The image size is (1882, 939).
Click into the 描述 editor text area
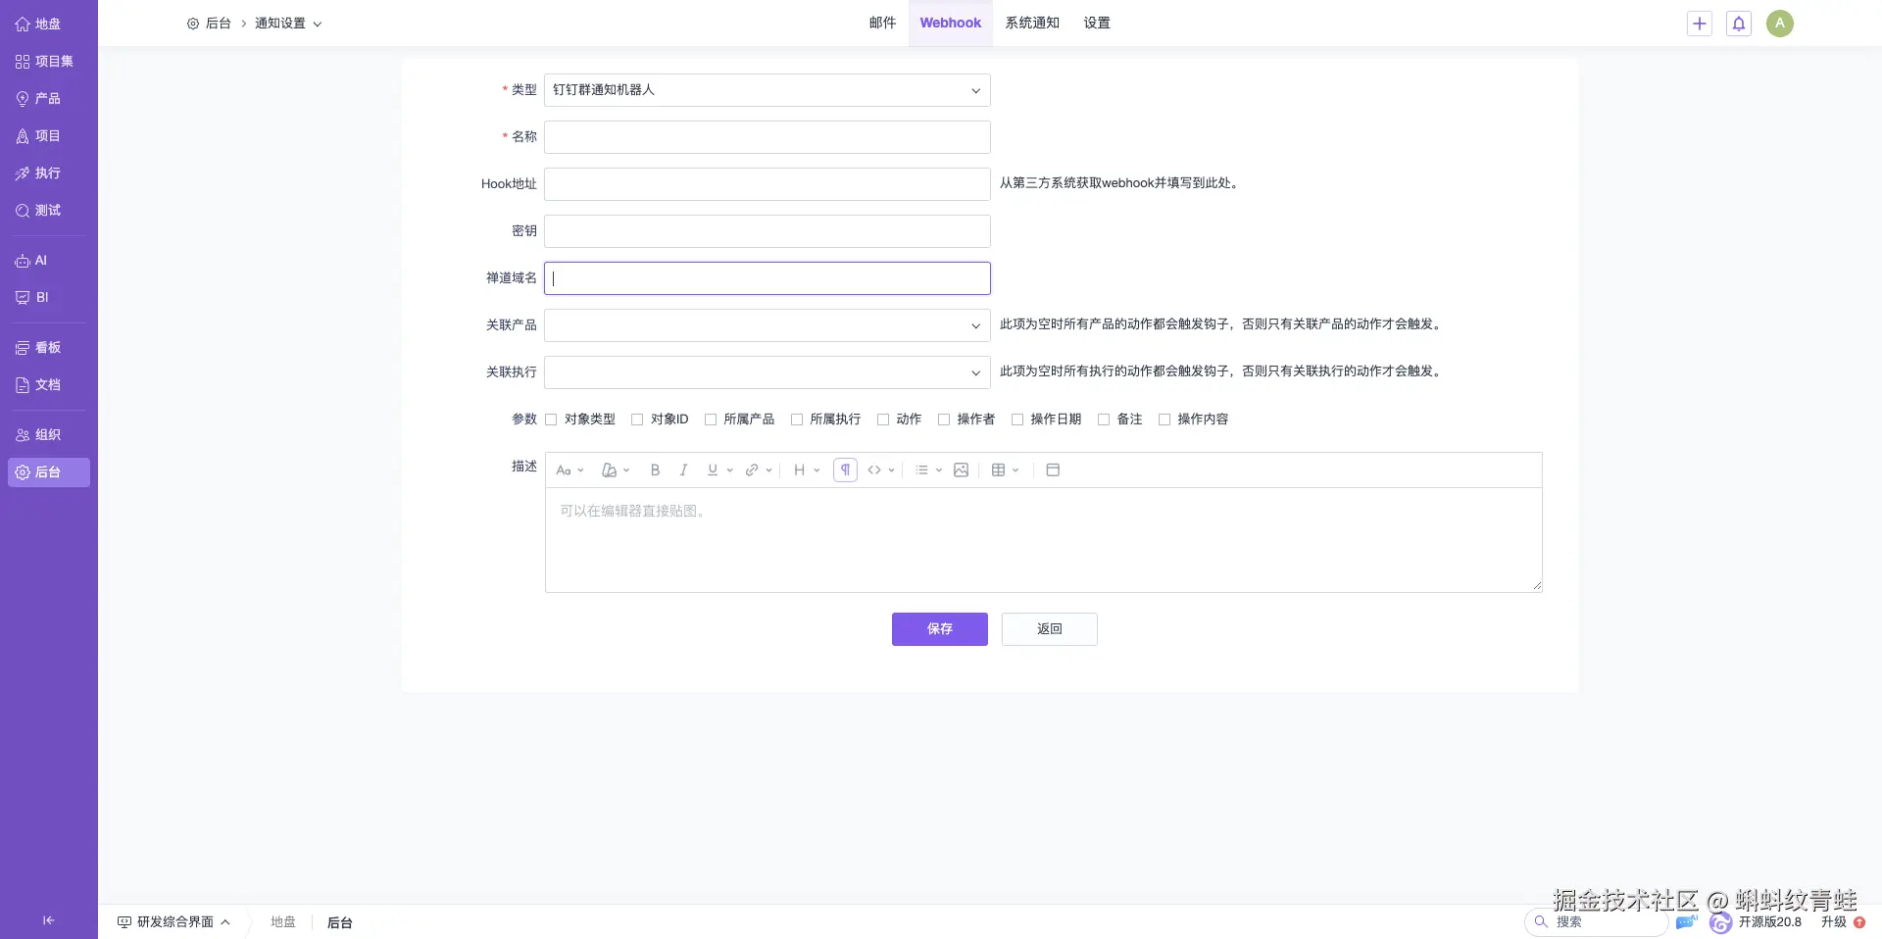pos(1044,540)
